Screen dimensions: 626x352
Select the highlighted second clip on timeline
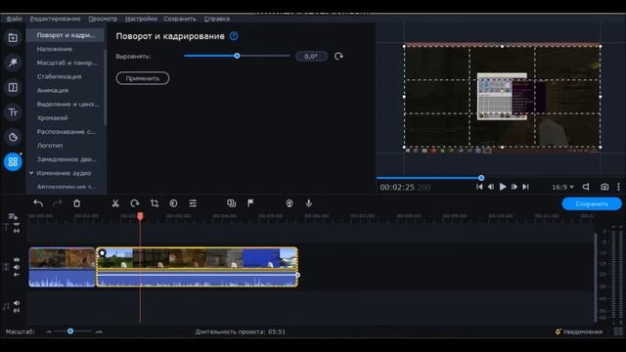(x=197, y=267)
